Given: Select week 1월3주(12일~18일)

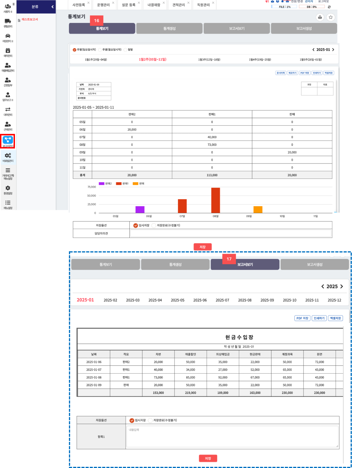Looking at the screenshot, I should point(209,60).
